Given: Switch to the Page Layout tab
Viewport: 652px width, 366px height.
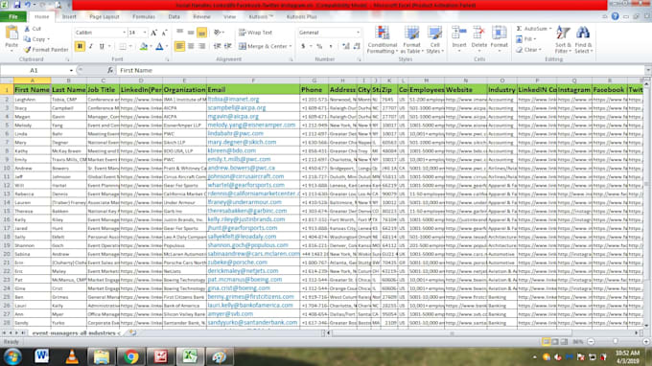Looking at the screenshot, I should click(105, 17).
